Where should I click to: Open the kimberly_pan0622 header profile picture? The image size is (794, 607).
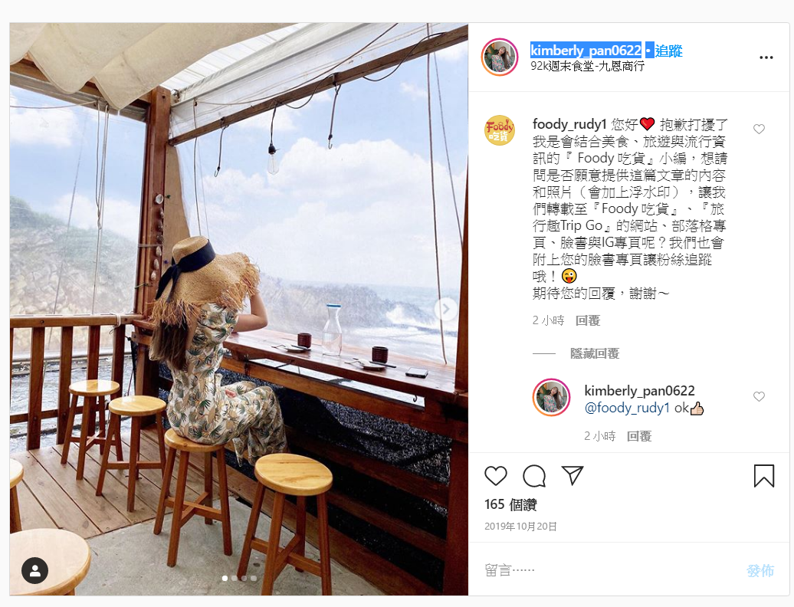click(x=499, y=57)
